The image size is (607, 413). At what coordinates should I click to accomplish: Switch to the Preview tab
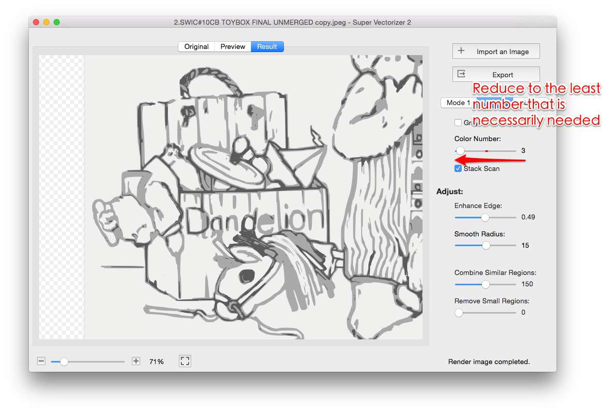coord(232,47)
